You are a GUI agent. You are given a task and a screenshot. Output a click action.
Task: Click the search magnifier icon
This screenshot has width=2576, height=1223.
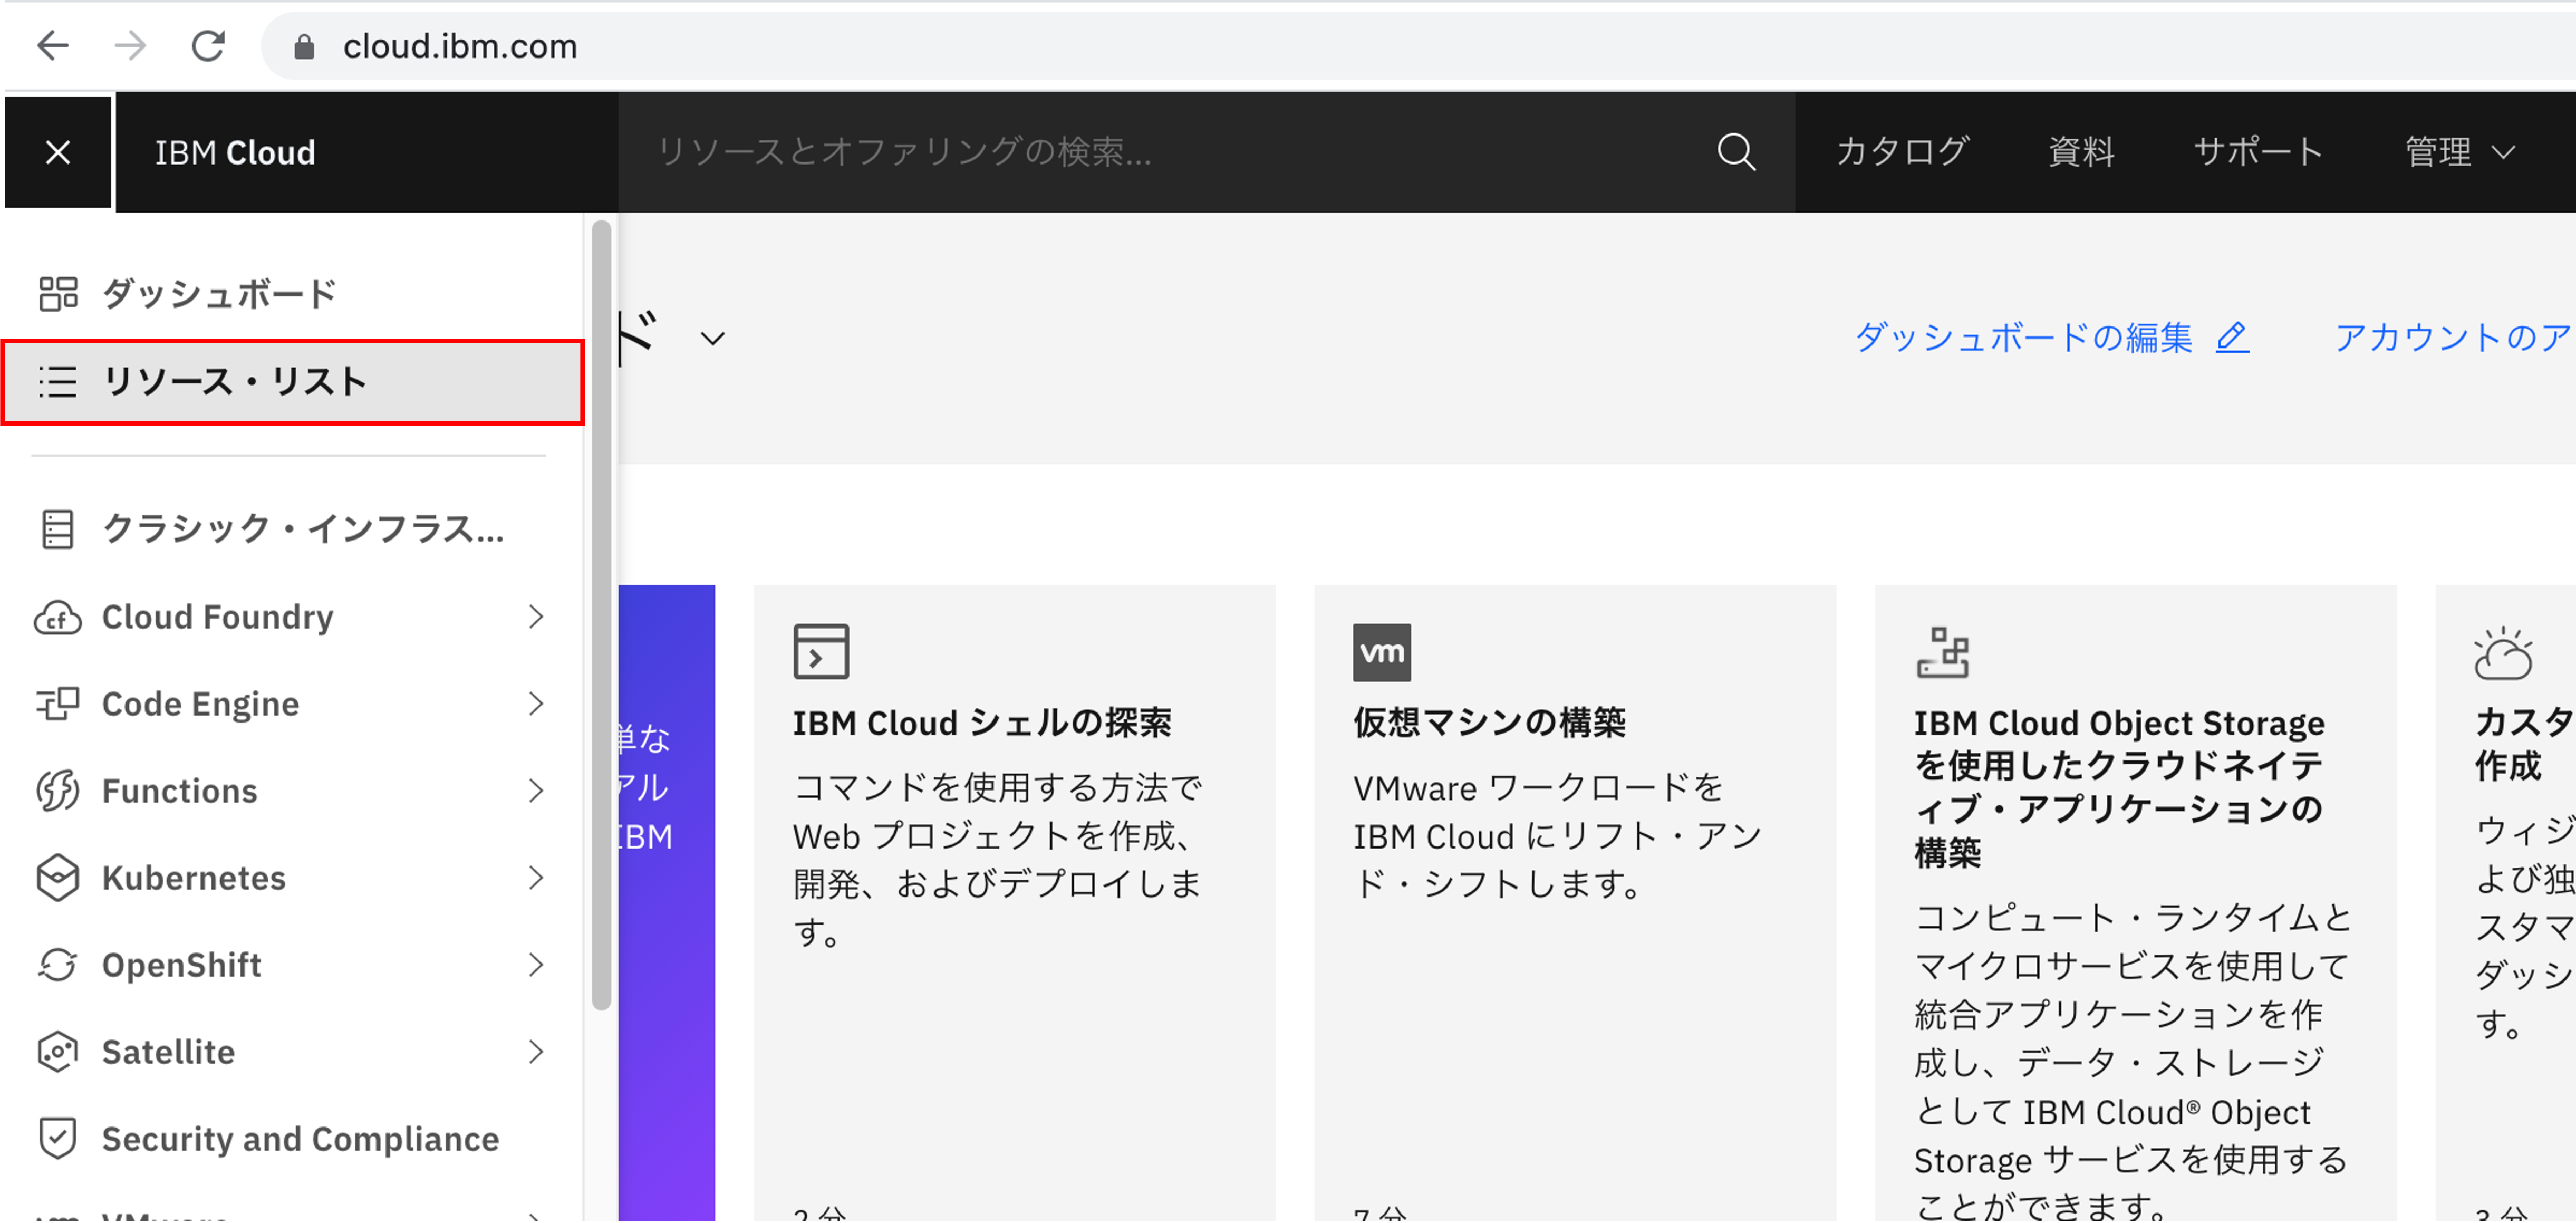point(1736,152)
